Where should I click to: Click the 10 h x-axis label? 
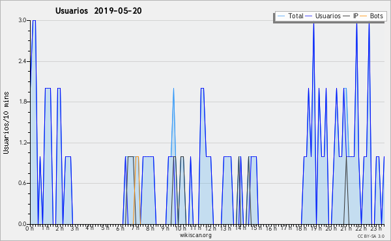[x=181, y=228]
